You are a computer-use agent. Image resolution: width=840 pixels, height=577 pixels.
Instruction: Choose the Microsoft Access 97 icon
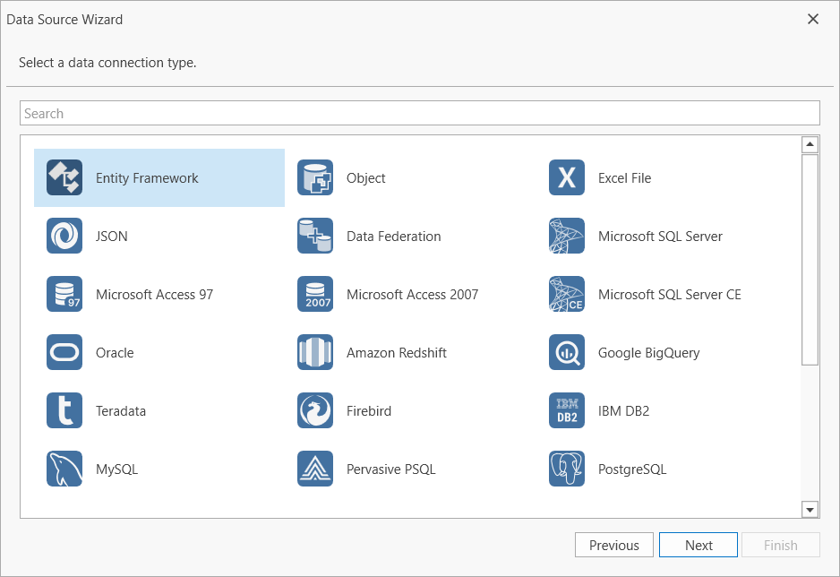pyautogui.click(x=63, y=294)
